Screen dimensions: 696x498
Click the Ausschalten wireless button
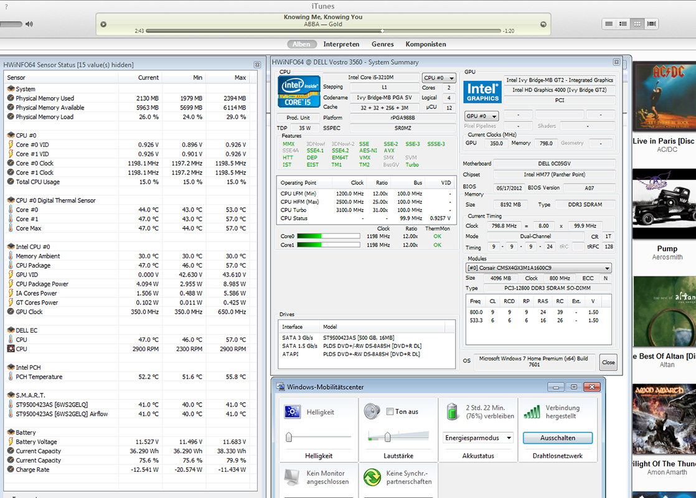tap(558, 438)
